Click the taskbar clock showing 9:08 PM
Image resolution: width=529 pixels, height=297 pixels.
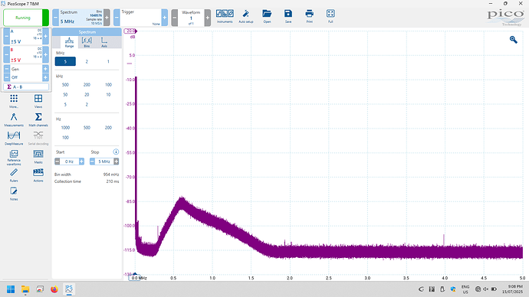512,289
